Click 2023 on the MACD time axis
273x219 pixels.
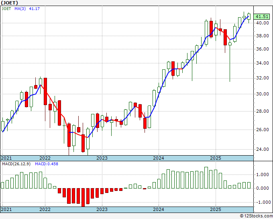click(102, 209)
